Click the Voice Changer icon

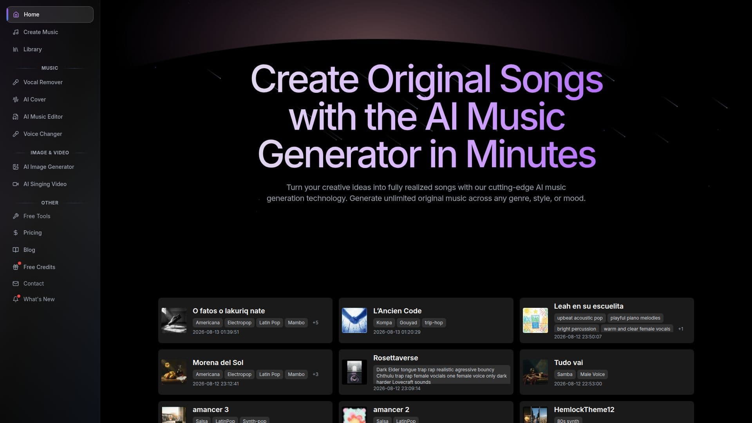coord(16,134)
